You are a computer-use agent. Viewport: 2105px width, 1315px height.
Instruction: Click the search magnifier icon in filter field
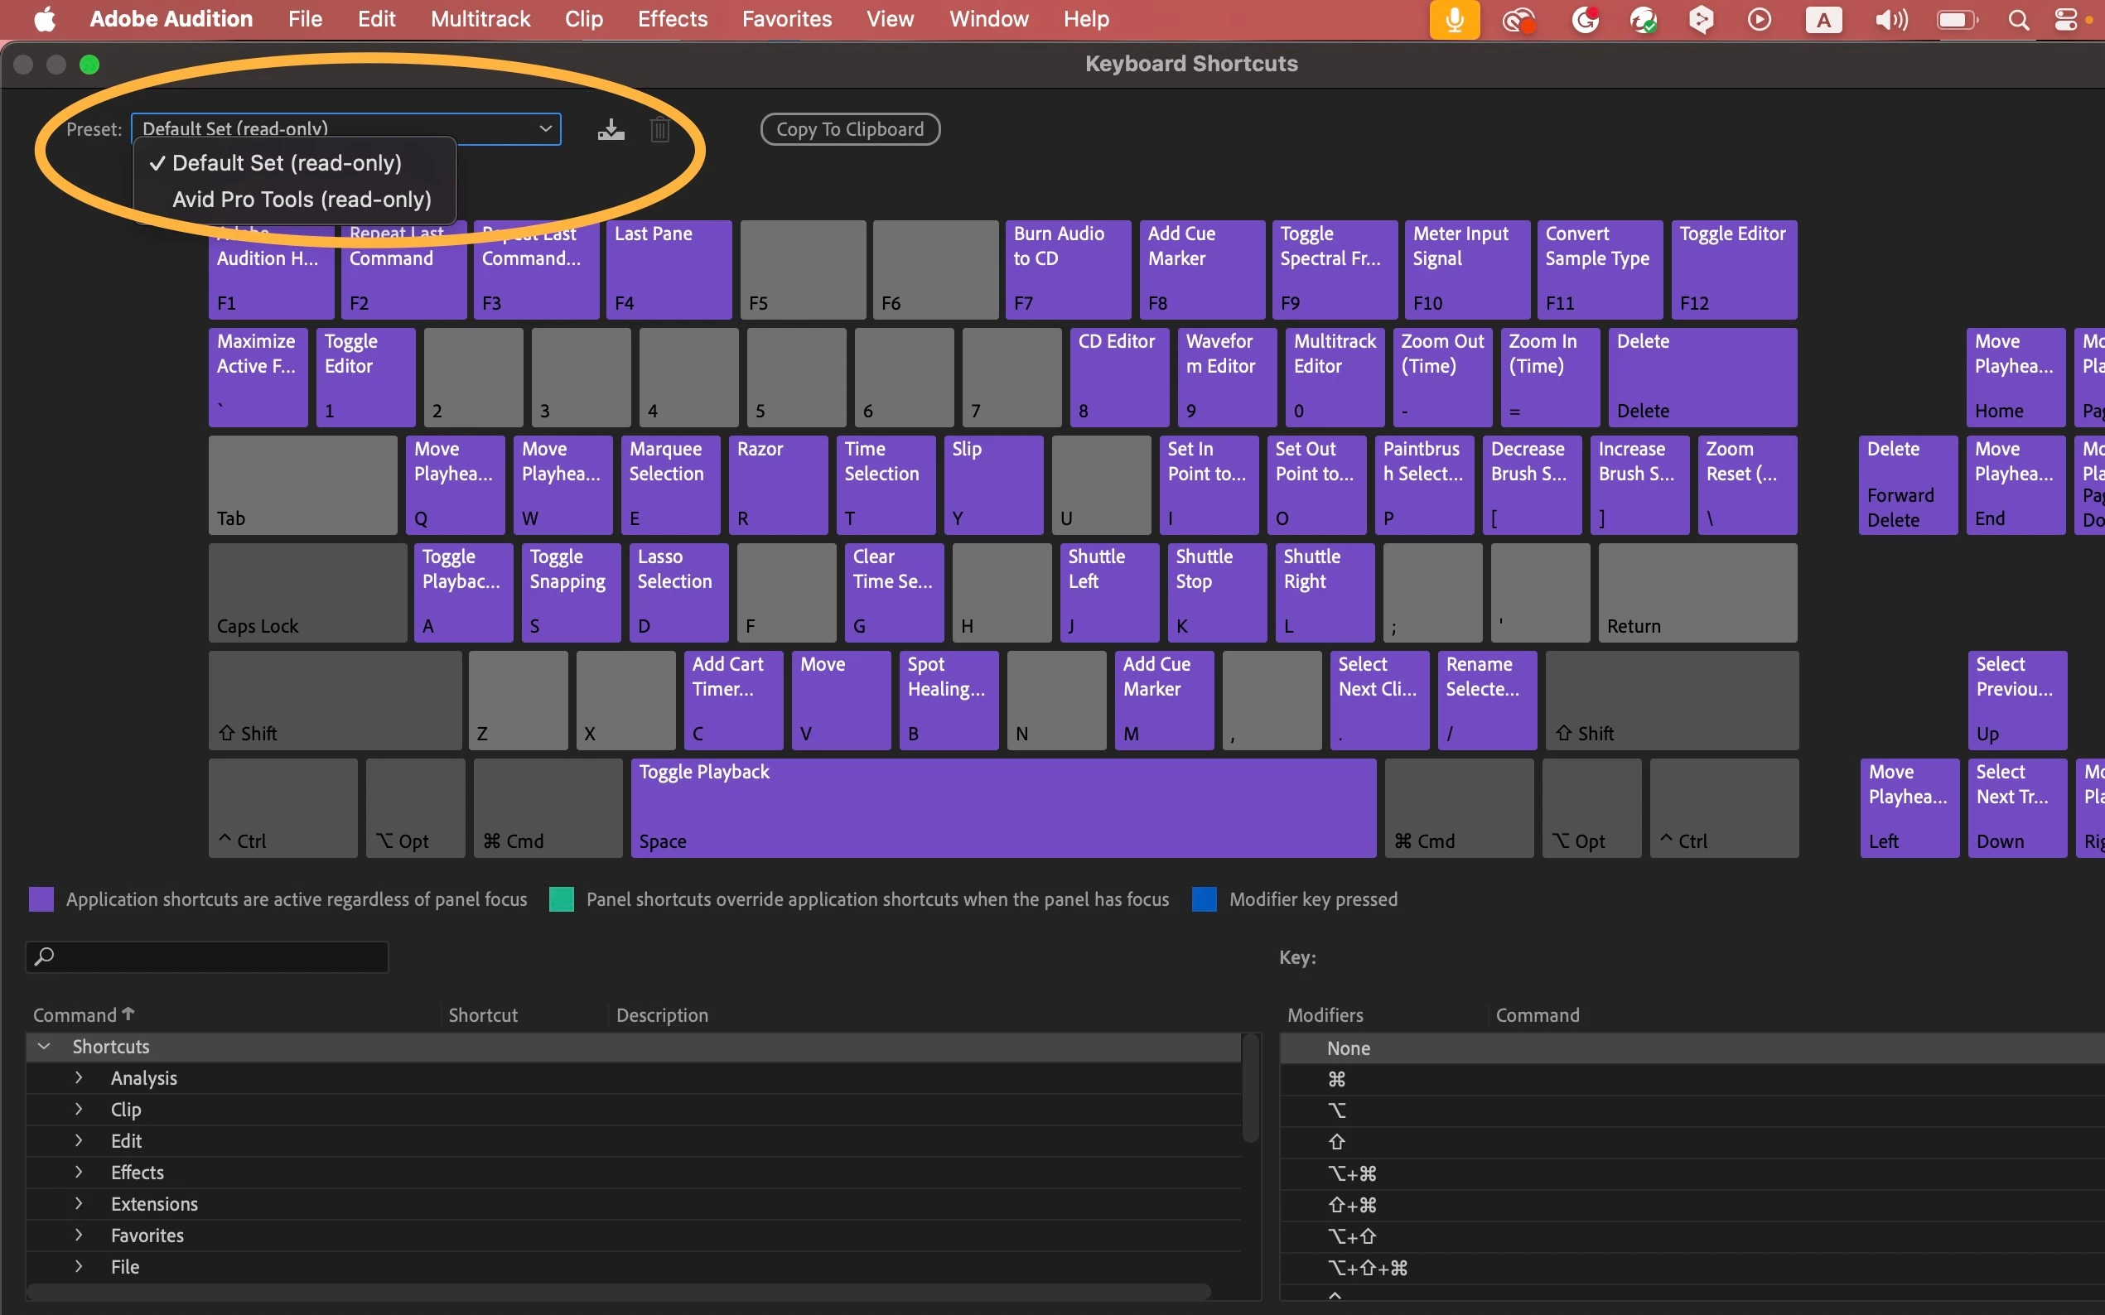click(45, 956)
